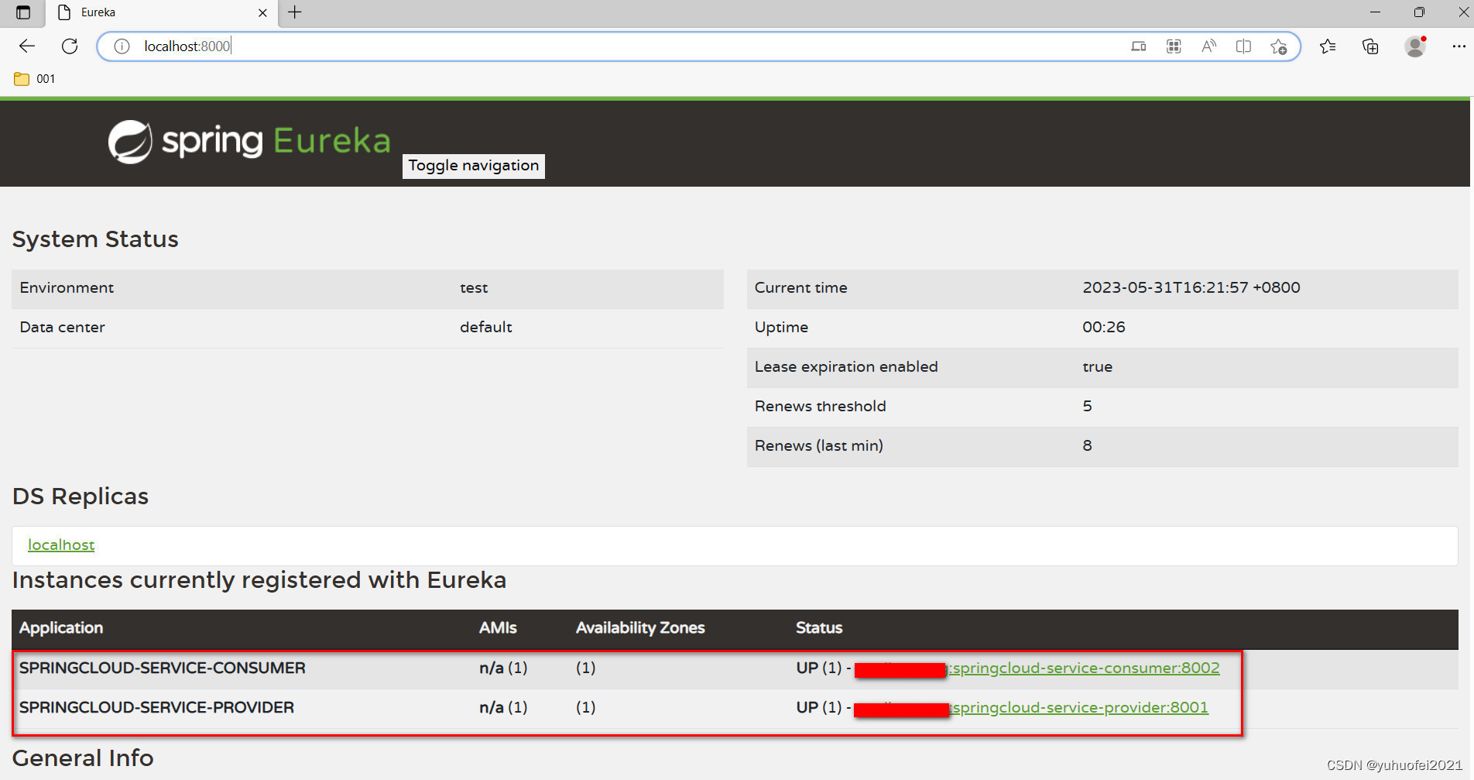Click the app available screen-cast icon
Viewport: 1474px width, 780px height.
tap(1138, 46)
